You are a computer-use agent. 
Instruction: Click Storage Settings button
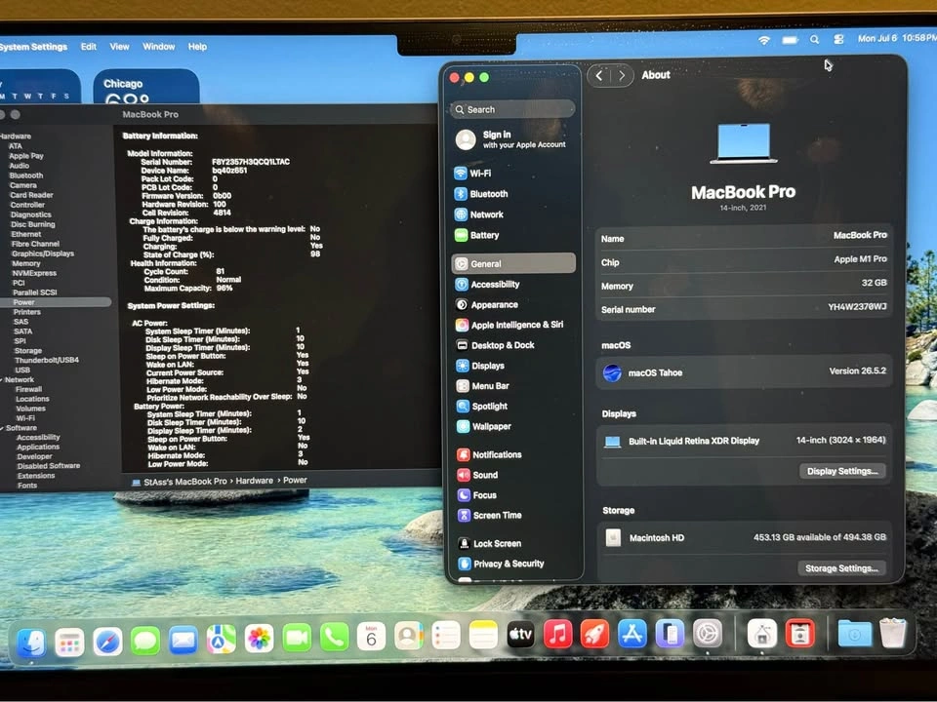[841, 568]
